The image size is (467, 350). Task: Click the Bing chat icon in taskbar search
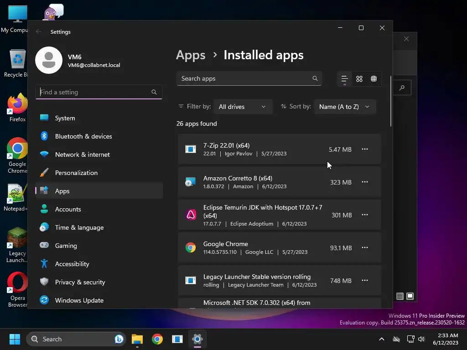coord(119,339)
